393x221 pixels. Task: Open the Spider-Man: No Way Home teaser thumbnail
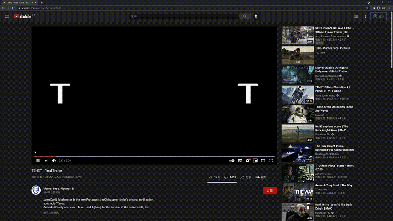298,35
